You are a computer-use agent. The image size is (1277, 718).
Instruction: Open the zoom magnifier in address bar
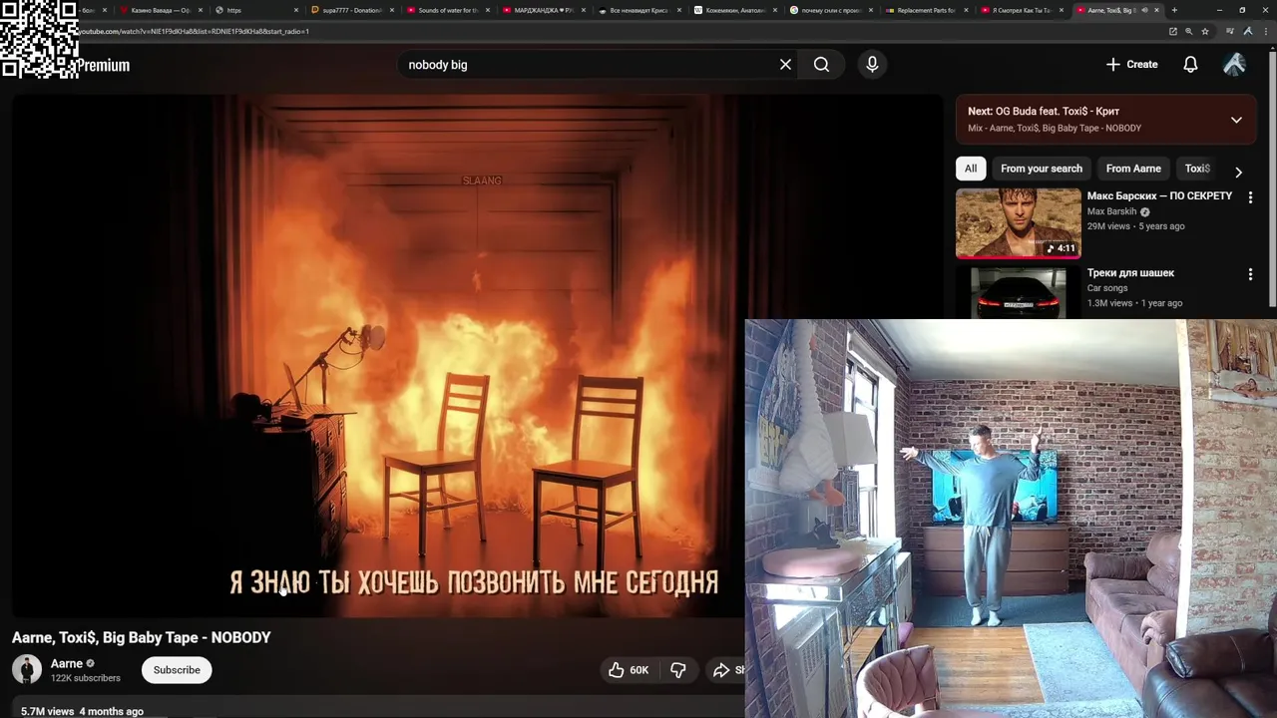(x=1188, y=31)
